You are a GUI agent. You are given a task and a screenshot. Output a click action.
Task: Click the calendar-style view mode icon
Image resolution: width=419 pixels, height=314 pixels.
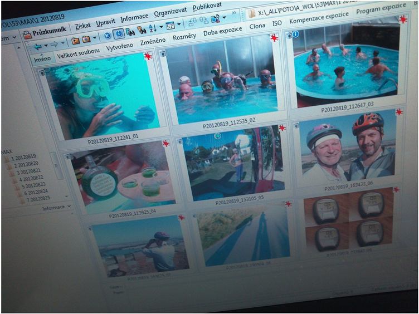(170, 26)
